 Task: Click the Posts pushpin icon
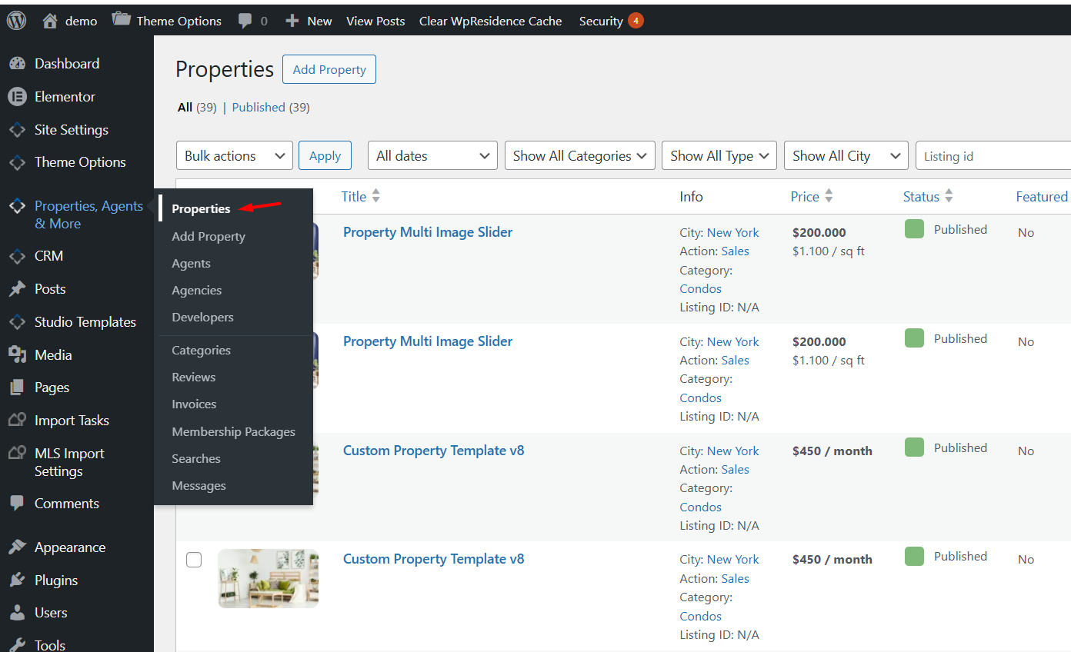pos(17,289)
